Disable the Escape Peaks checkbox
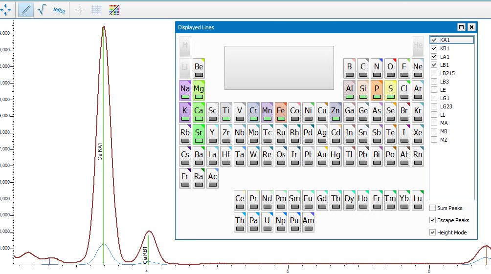The width and height of the screenshot is (491, 274). (x=432, y=220)
